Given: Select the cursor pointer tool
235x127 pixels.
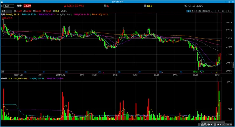Looking at the screenshot, I should pyautogui.click(x=212, y=124).
